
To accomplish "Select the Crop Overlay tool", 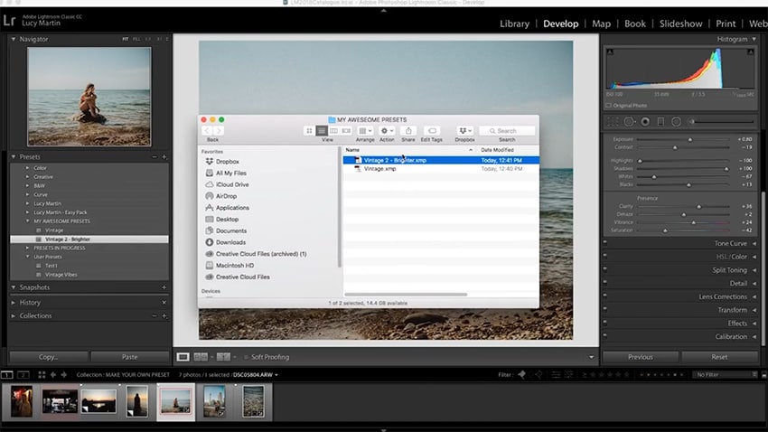I will point(613,121).
